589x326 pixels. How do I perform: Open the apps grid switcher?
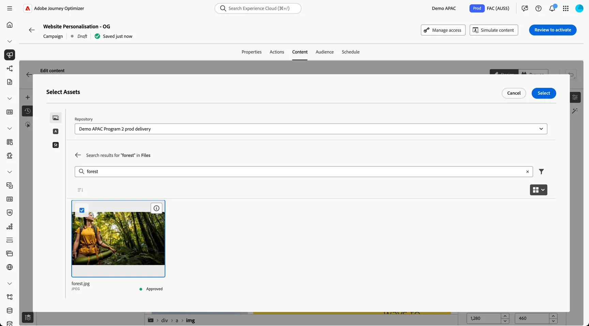point(565,9)
